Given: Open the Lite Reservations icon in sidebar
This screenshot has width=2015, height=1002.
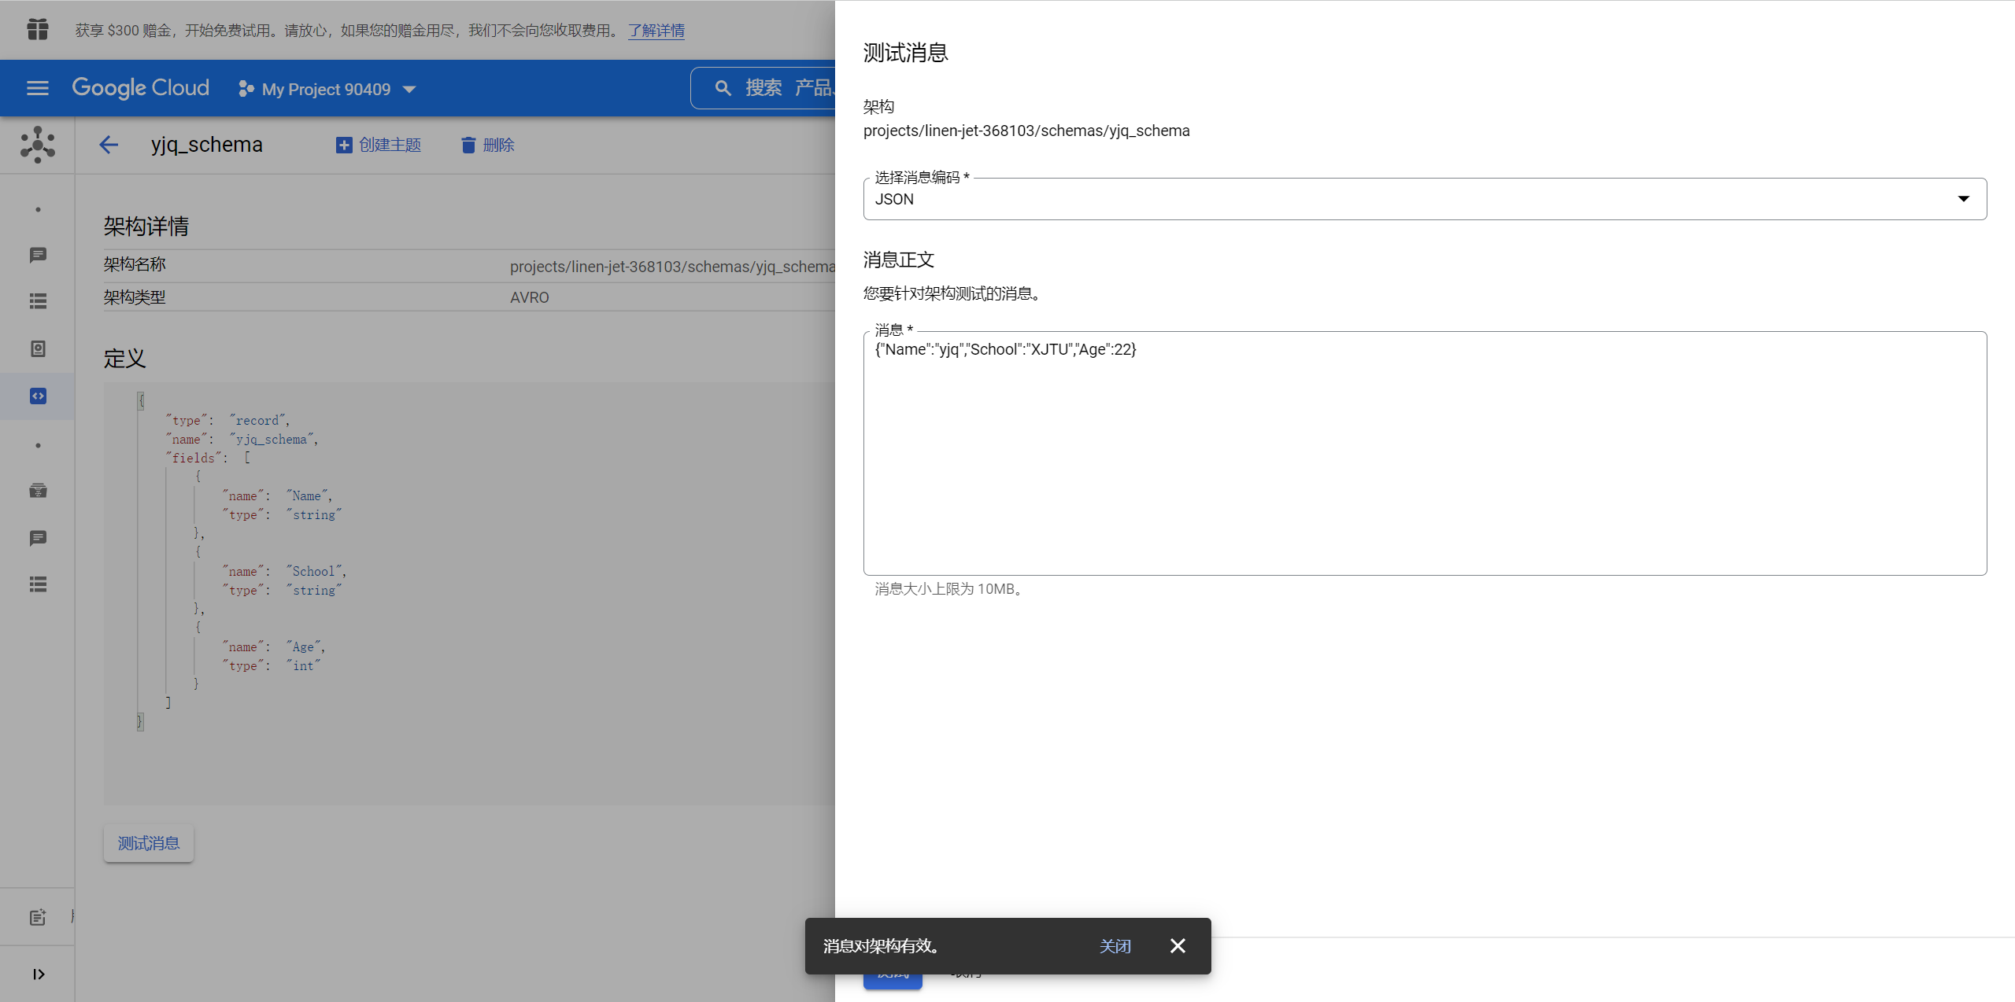Looking at the screenshot, I should tap(38, 491).
